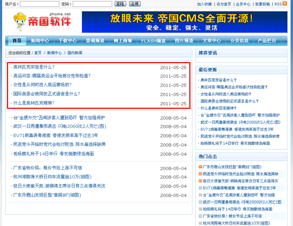The width and height of the screenshot is (293, 226).
Task: Click the 用户名 username input field
Action: point(40,4)
